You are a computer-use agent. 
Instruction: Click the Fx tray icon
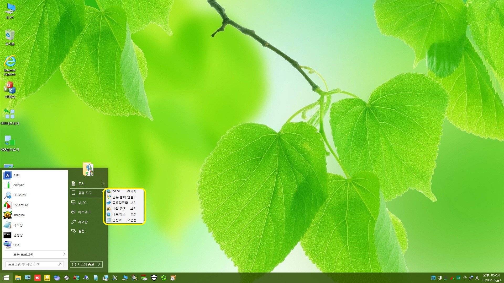433,278
